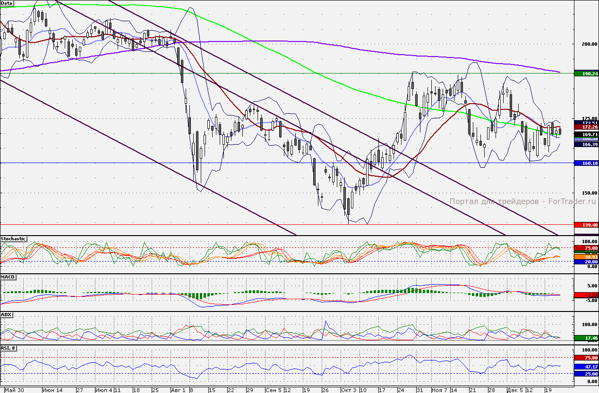The image size is (599, 393).
Task: Open the ADX indicator panel label
Action: tap(6, 314)
